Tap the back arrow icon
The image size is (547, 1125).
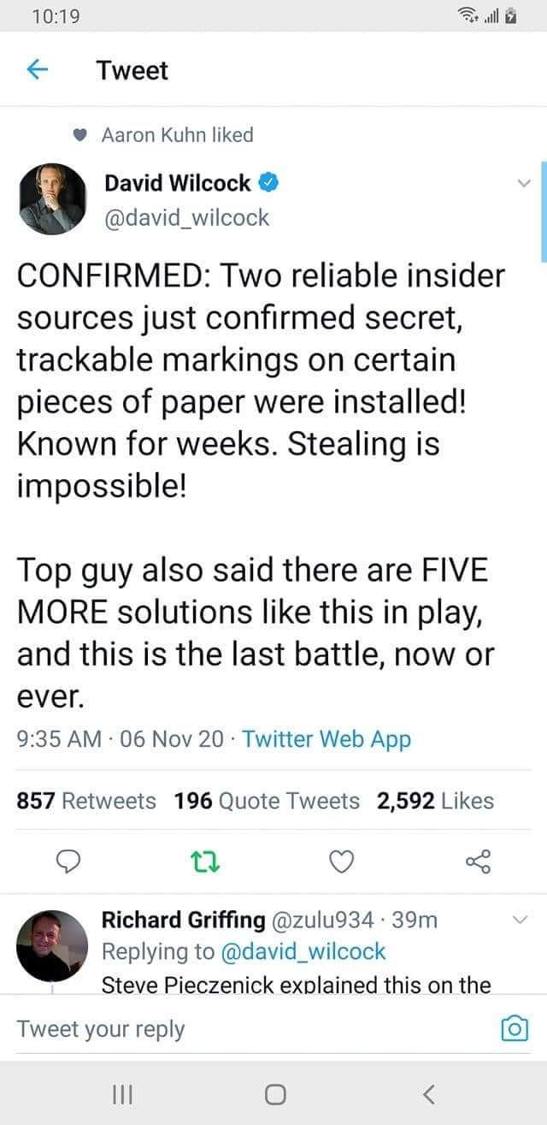coord(34,71)
